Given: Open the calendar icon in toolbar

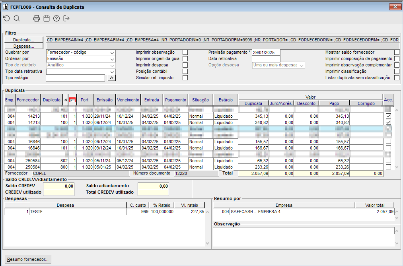Looking at the screenshot, I should pos(47,18).
